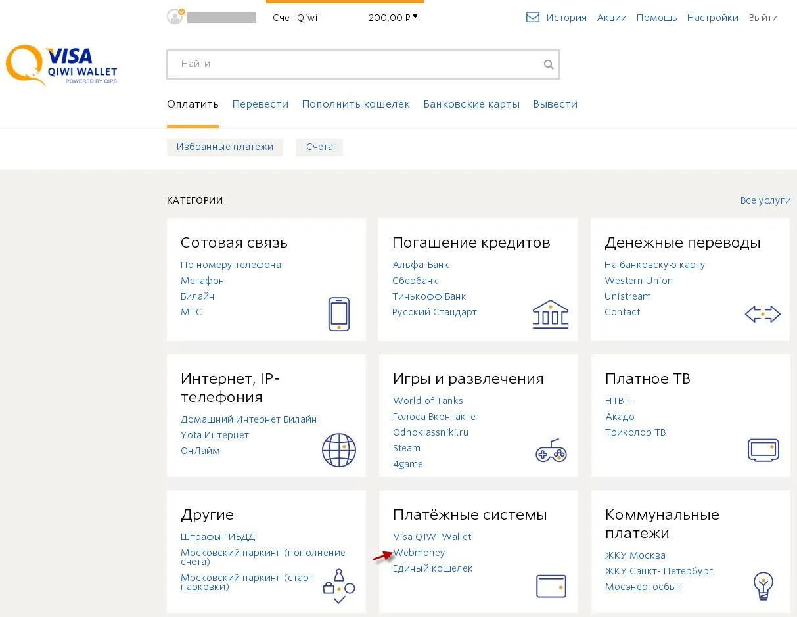This screenshot has width=797, height=617.
Task: Select the Мегафон link
Action: pos(202,281)
